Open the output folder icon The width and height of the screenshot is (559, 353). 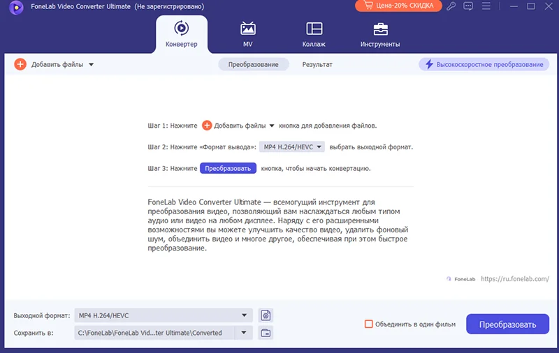click(x=266, y=333)
